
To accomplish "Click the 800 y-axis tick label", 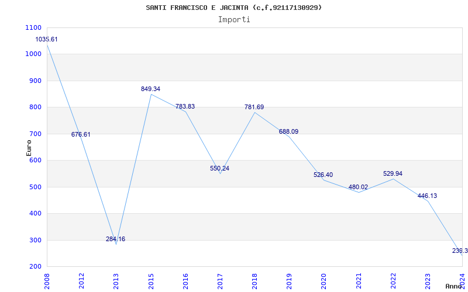I will coord(35,107).
